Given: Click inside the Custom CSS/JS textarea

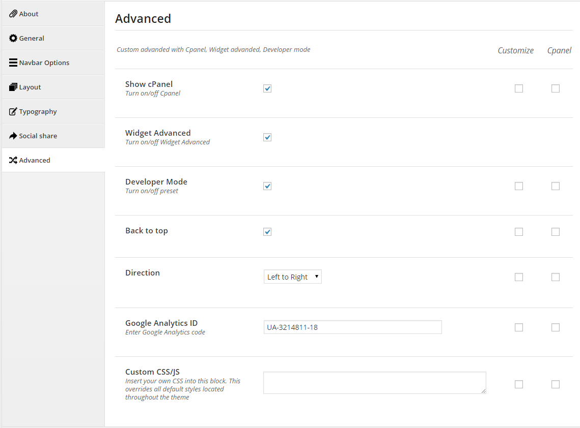Looking at the screenshot, I should click(x=374, y=383).
